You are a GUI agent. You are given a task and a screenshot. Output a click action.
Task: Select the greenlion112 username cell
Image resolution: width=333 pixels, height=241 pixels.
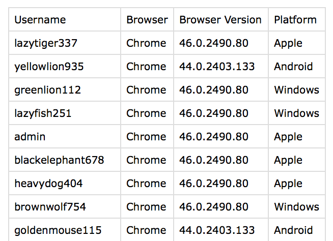tap(65, 89)
